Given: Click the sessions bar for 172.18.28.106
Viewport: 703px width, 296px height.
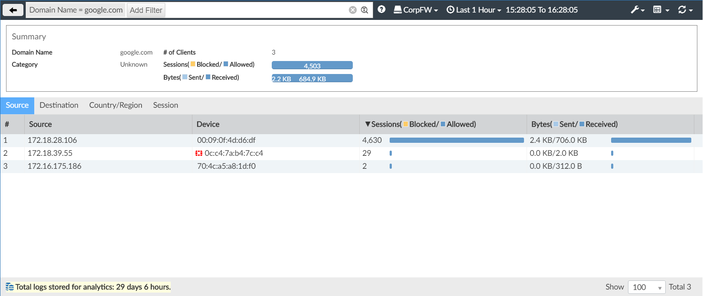Looking at the screenshot, I should (457, 140).
